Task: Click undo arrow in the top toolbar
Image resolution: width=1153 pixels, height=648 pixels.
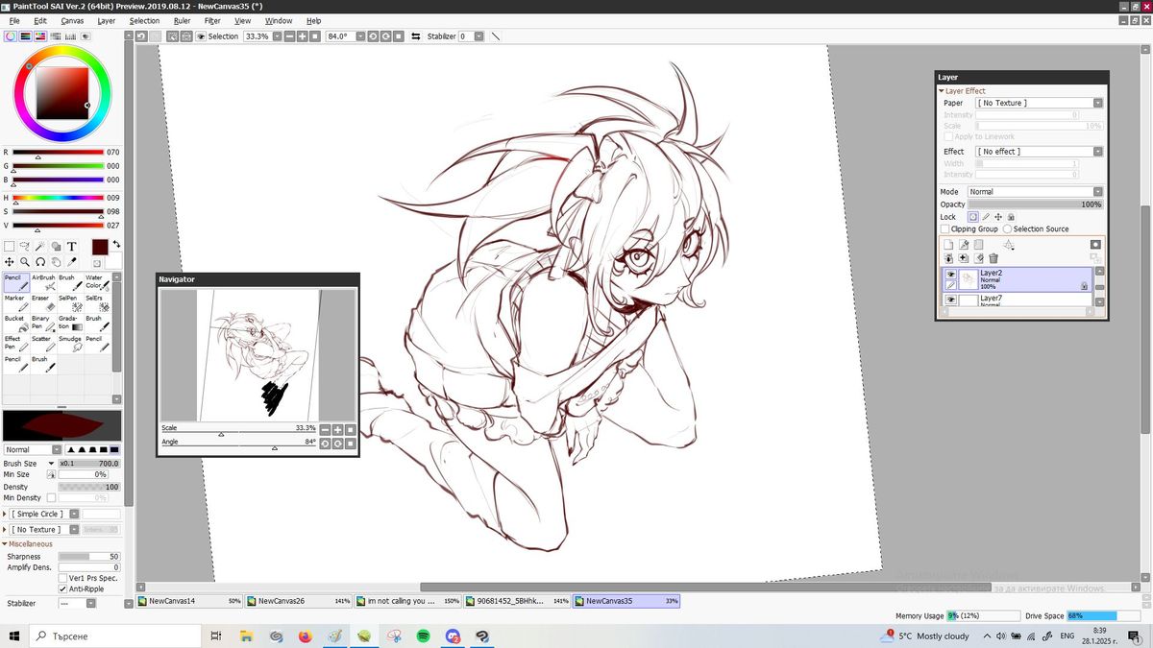Action: (141, 36)
